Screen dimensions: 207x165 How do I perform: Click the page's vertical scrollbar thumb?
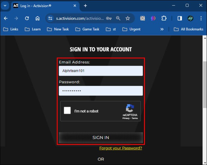205,85
